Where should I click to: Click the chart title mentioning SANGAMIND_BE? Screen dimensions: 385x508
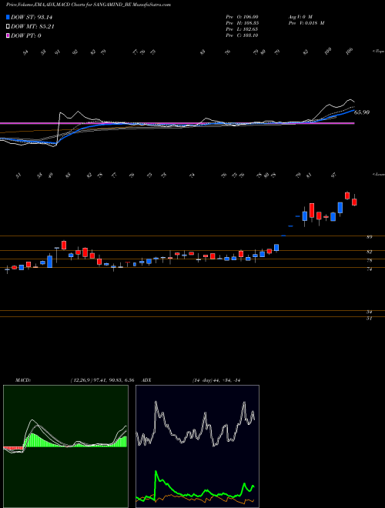coord(89,5)
